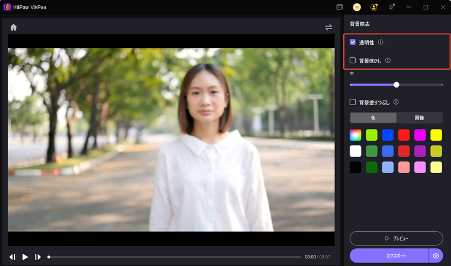
Task: Click the エクスポート button
Action: [389, 255]
